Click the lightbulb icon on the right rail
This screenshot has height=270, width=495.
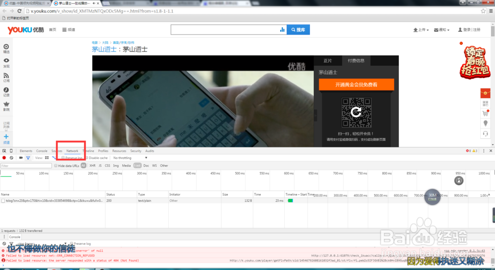[x=486, y=123]
